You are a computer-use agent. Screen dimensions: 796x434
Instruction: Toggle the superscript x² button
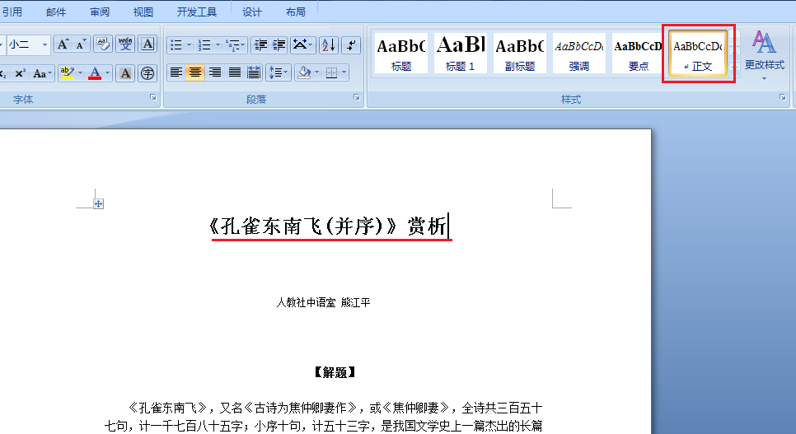(x=20, y=73)
